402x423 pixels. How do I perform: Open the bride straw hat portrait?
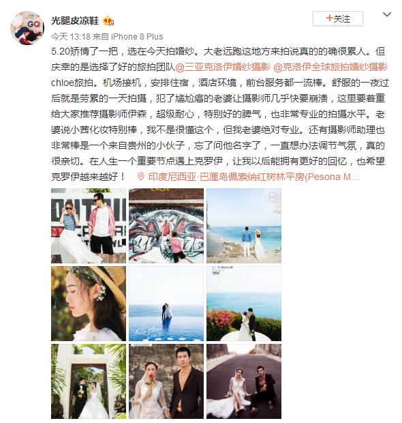pos(89,304)
